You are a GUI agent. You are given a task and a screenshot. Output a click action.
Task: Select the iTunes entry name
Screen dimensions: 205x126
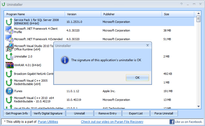(18, 91)
